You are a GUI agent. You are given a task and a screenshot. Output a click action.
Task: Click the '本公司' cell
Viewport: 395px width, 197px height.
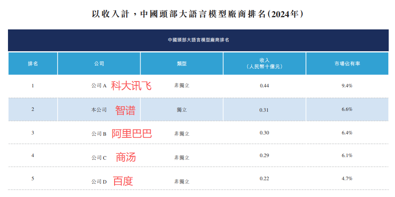pyautogui.click(x=99, y=110)
